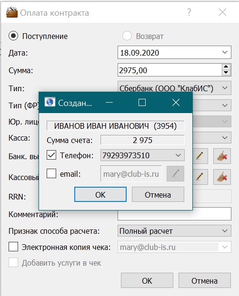This screenshot has width=239, height=296.
Task: Maximize the Создан... dialog
Action: (142, 103)
